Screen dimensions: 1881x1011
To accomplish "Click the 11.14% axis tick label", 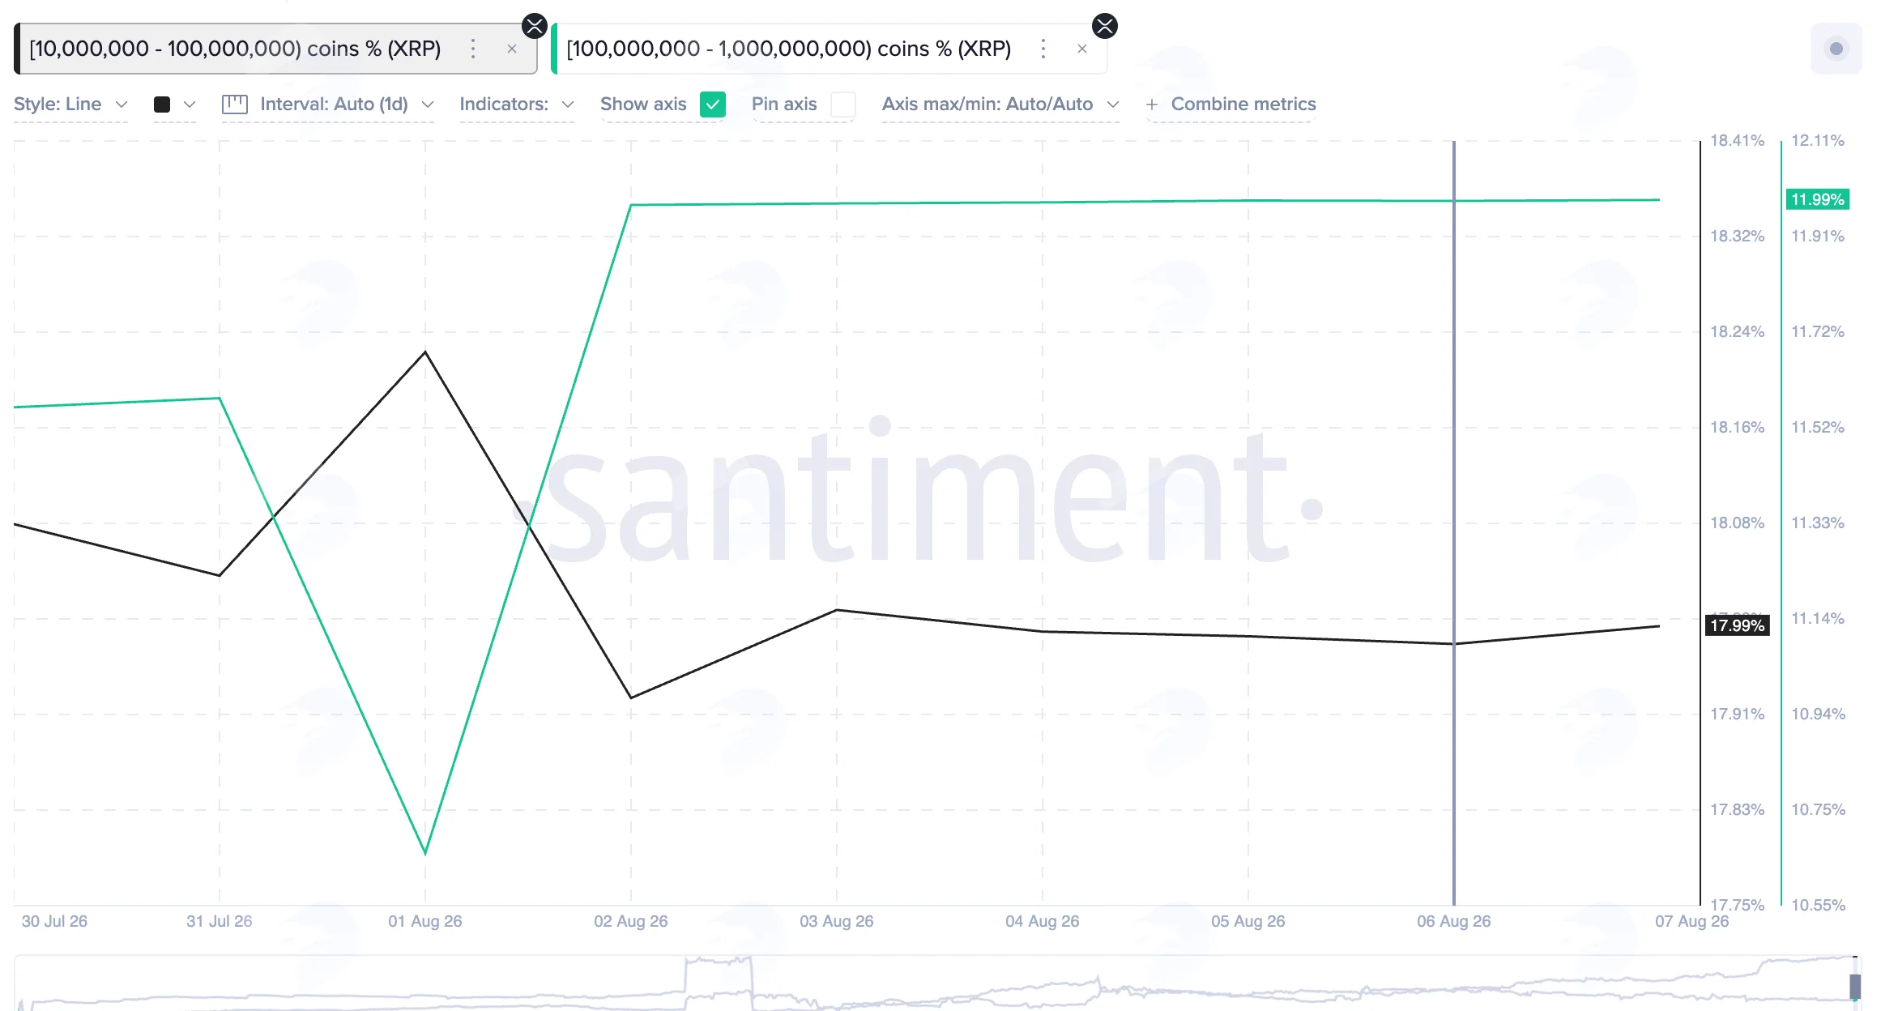I will tap(1818, 619).
